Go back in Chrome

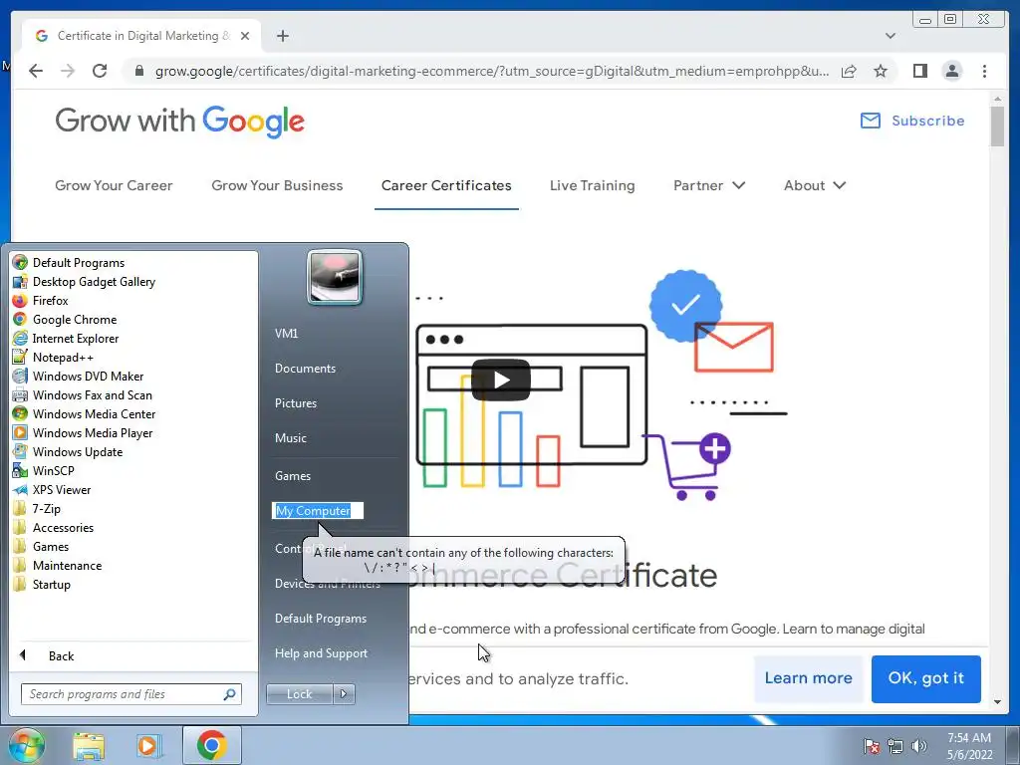(36, 71)
